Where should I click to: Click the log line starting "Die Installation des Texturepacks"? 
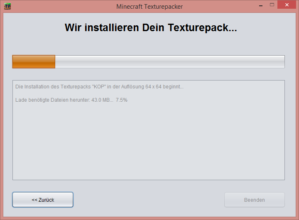pos(99,87)
